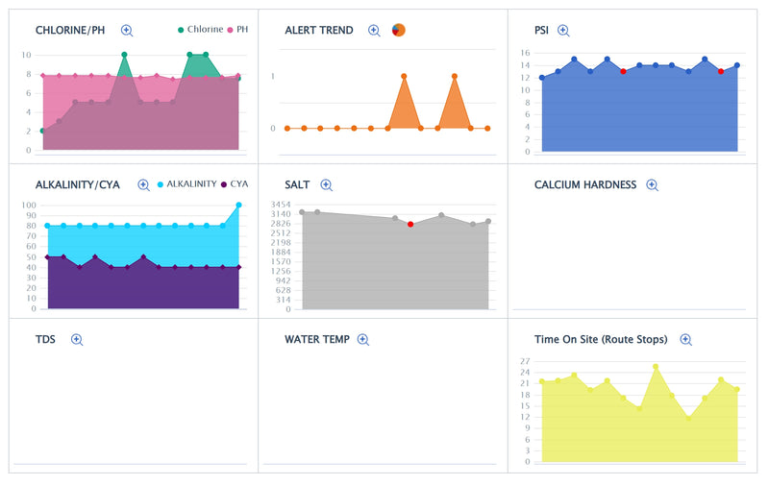
Task: Enlarge Time On Site chart
Action: pyautogui.click(x=685, y=340)
